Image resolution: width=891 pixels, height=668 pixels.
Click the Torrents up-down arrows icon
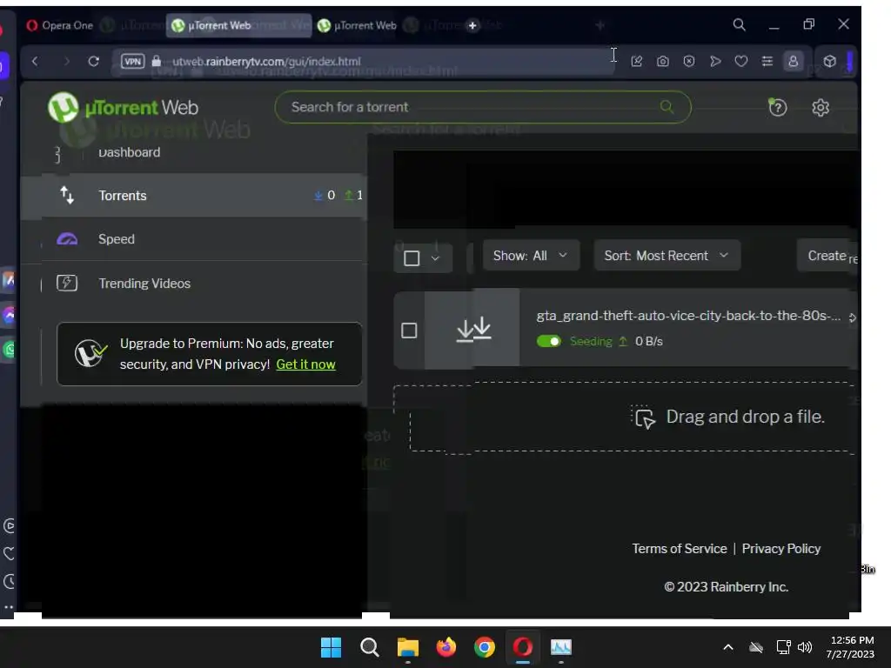(67, 195)
